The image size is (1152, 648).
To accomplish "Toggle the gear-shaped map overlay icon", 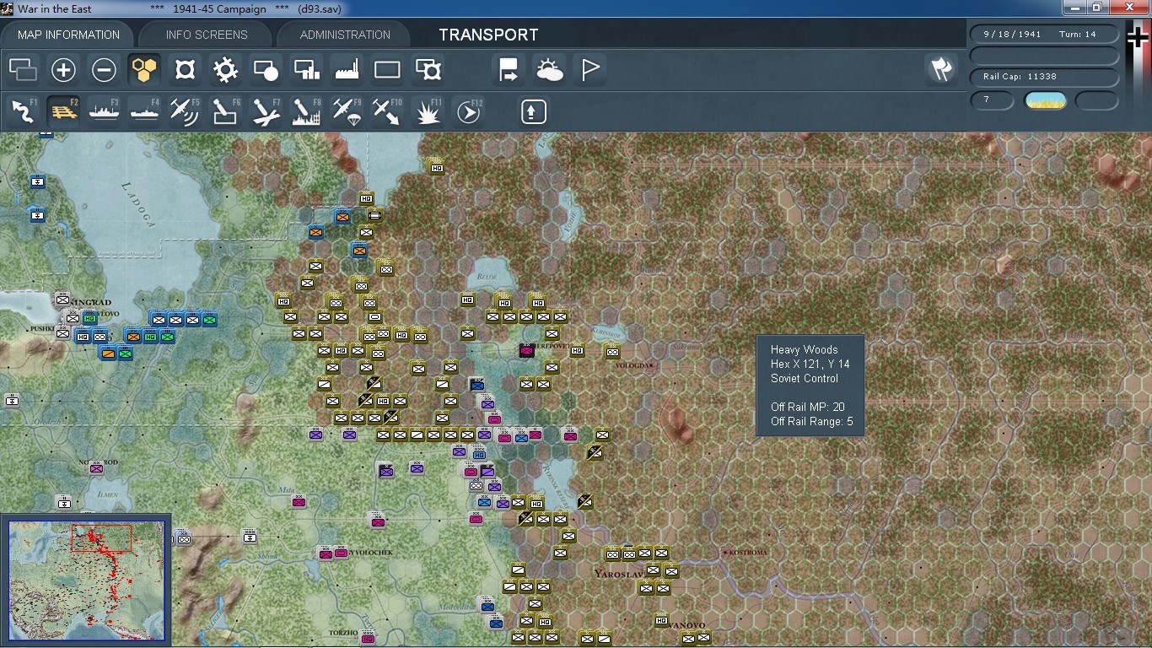I will (225, 69).
